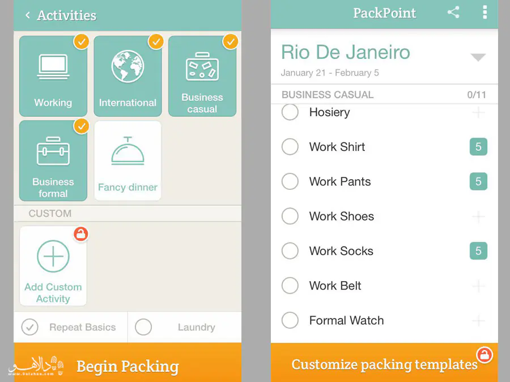The image size is (510, 382).
Task: Expand the Rio De Janeiro trip dropdown
Action: [x=478, y=57]
